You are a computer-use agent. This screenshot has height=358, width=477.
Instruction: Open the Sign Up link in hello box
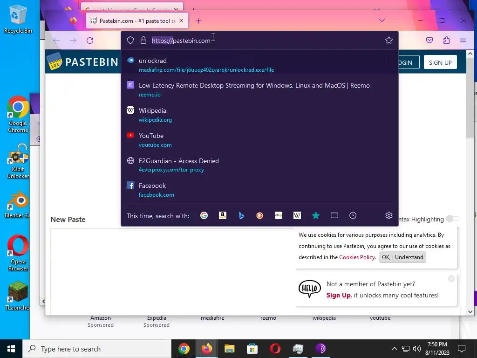(x=338, y=295)
